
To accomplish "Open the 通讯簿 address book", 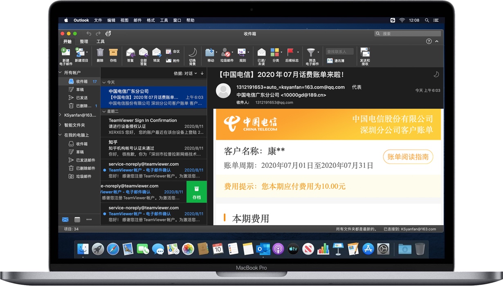I will 337,60.
